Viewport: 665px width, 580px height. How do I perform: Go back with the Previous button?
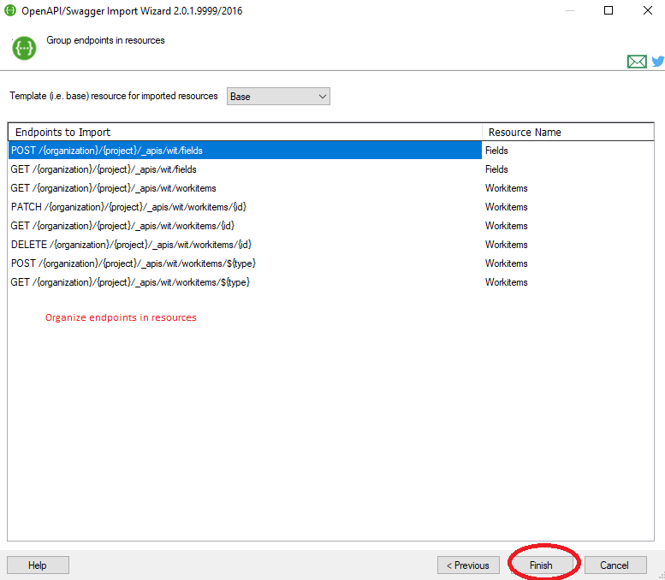coord(468,565)
